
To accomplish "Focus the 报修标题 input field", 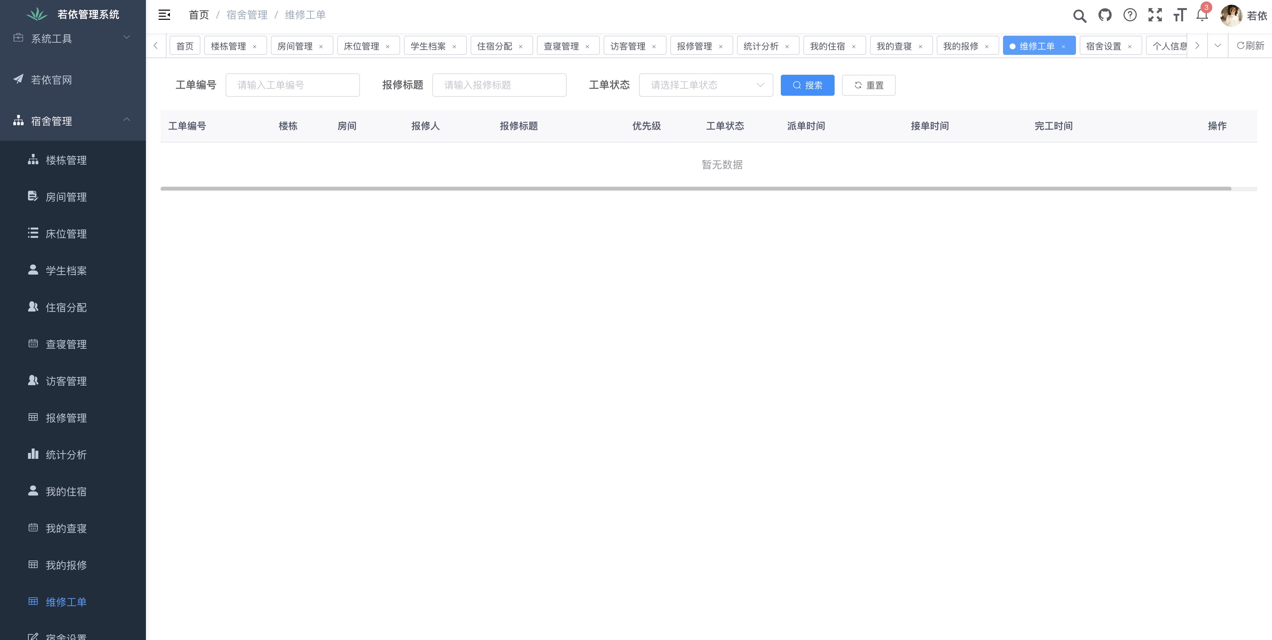I will coord(499,85).
